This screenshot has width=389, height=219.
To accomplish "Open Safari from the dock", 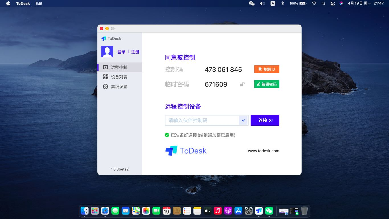I will tap(105, 211).
